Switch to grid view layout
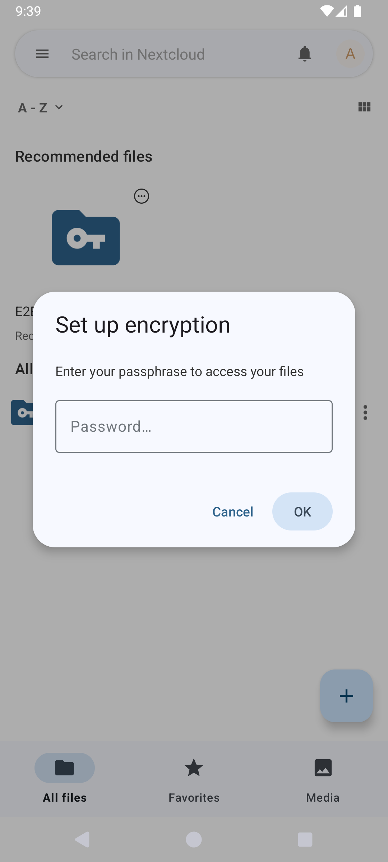 pyautogui.click(x=364, y=107)
